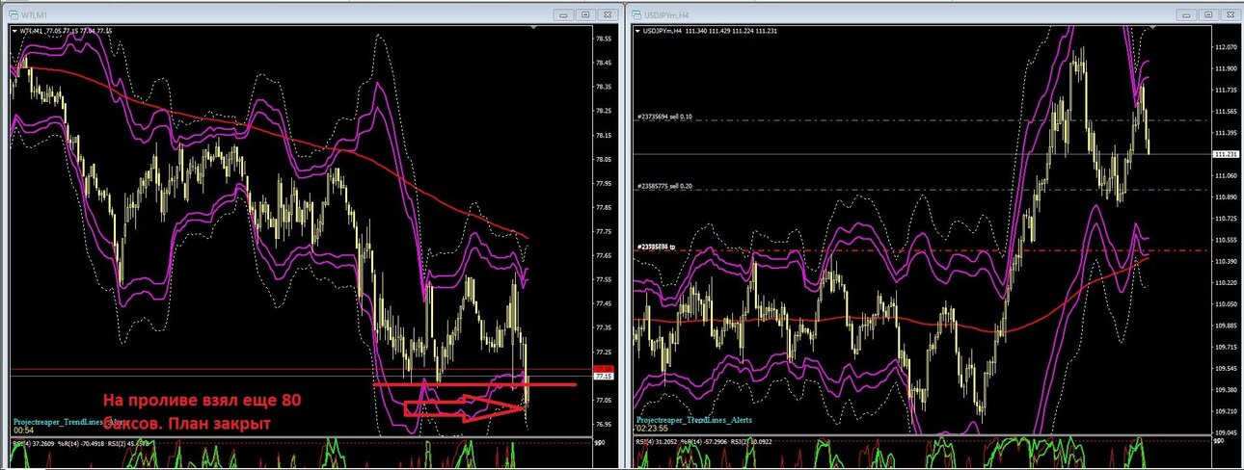Image resolution: width=1244 pixels, height=470 pixels.
Task: Open the arrow menu beside USDJPYm,H4 chart label
Action: click(638, 31)
